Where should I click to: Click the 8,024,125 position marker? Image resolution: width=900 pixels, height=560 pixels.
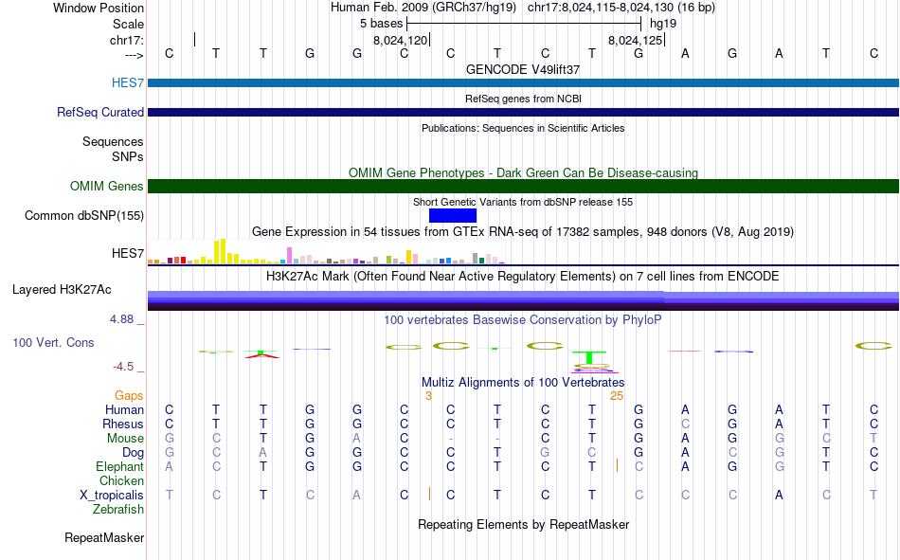tap(636, 40)
